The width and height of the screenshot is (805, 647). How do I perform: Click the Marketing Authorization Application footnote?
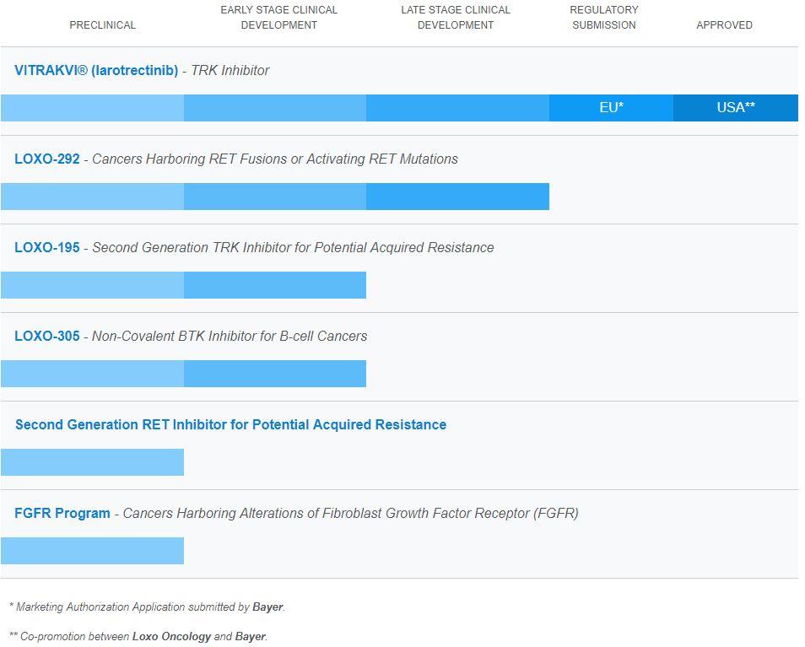coord(147,607)
